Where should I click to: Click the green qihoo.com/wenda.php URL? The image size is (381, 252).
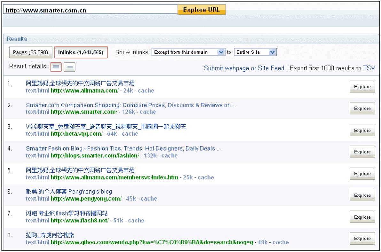coord(152,242)
